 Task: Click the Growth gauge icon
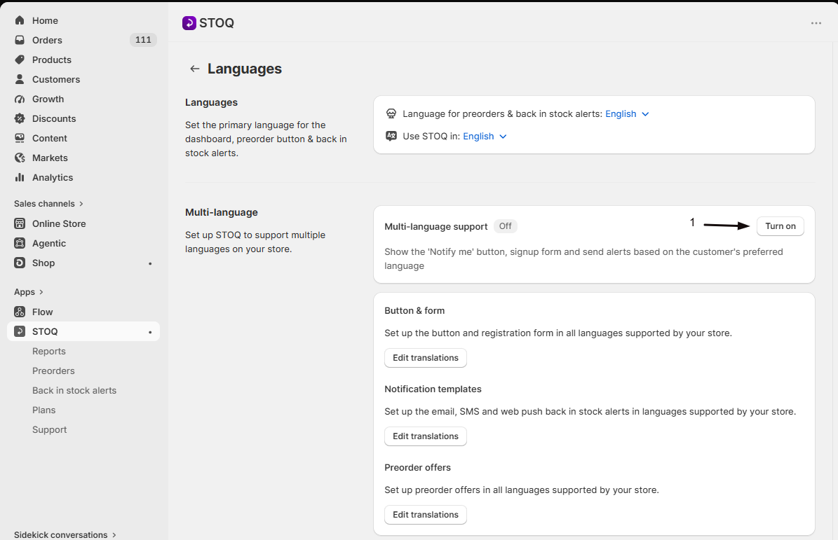(x=20, y=99)
